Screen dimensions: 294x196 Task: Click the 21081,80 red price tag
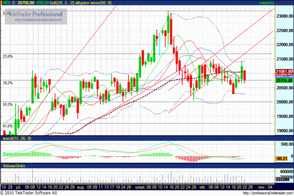(284, 72)
